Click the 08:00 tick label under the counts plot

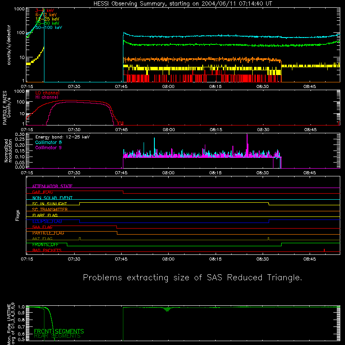pyautogui.click(x=168, y=87)
